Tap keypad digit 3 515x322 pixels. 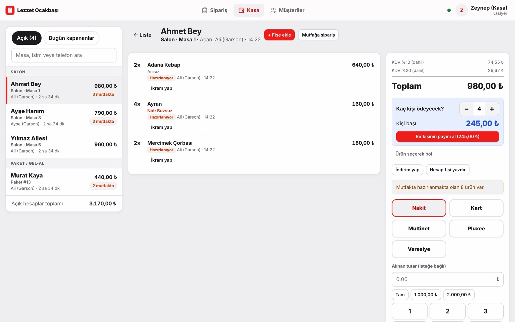click(x=486, y=311)
